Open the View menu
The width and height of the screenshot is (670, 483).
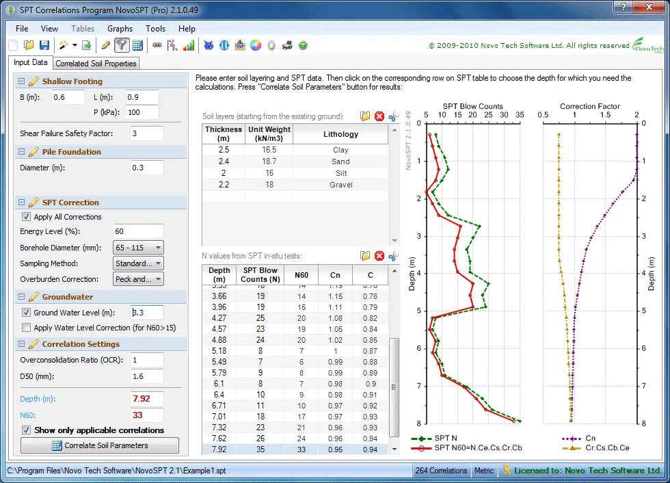click(x=49, y=29)
